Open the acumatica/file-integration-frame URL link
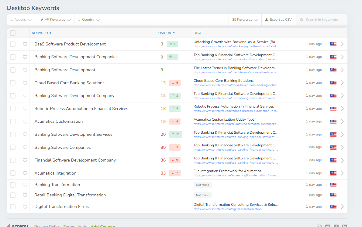362x227 pixels. point(236,175)
